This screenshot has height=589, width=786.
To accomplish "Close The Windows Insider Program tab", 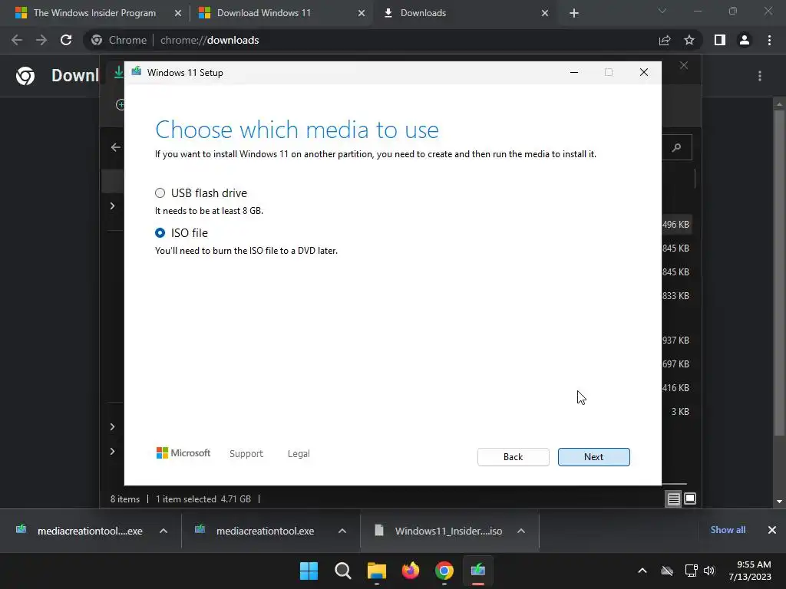I will [177, 13].
